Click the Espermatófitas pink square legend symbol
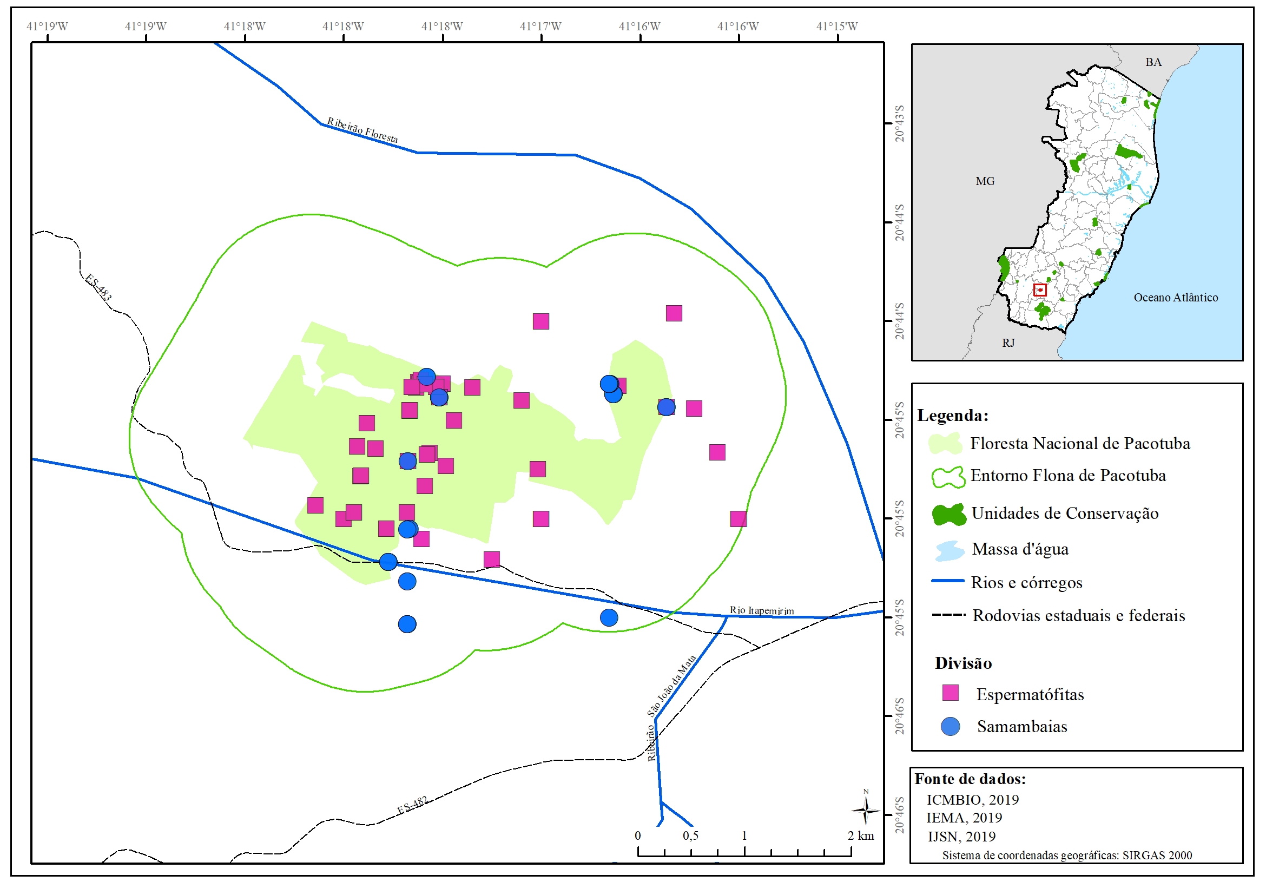This screenshot has height=895, width=1266. click(950, 693)
